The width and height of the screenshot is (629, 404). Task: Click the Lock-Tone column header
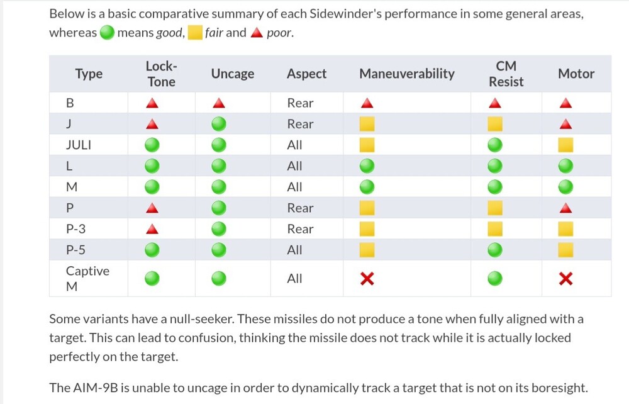click(x=161, y=74)
